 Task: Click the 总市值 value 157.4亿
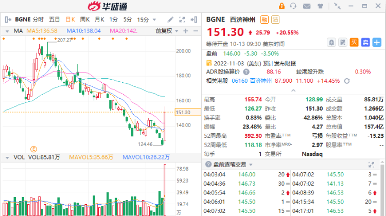tap(374, 127)
